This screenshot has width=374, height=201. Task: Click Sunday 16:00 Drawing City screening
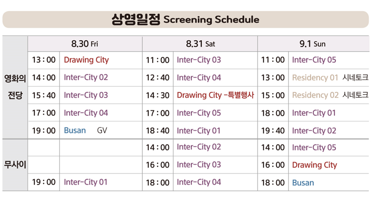pyautogui.click(x=314, y=165)
